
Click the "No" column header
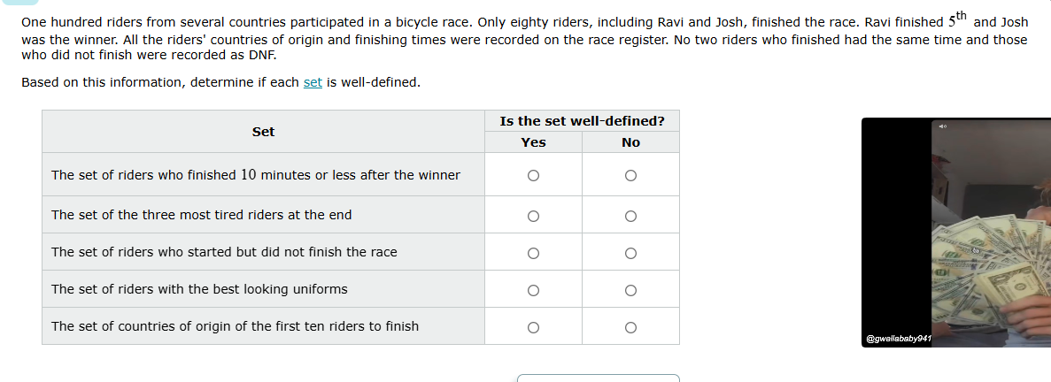click(630, 142)
